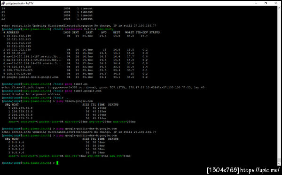Click the window title 'yuki.piano.in.th - PuTTY'

pos(20,3)
